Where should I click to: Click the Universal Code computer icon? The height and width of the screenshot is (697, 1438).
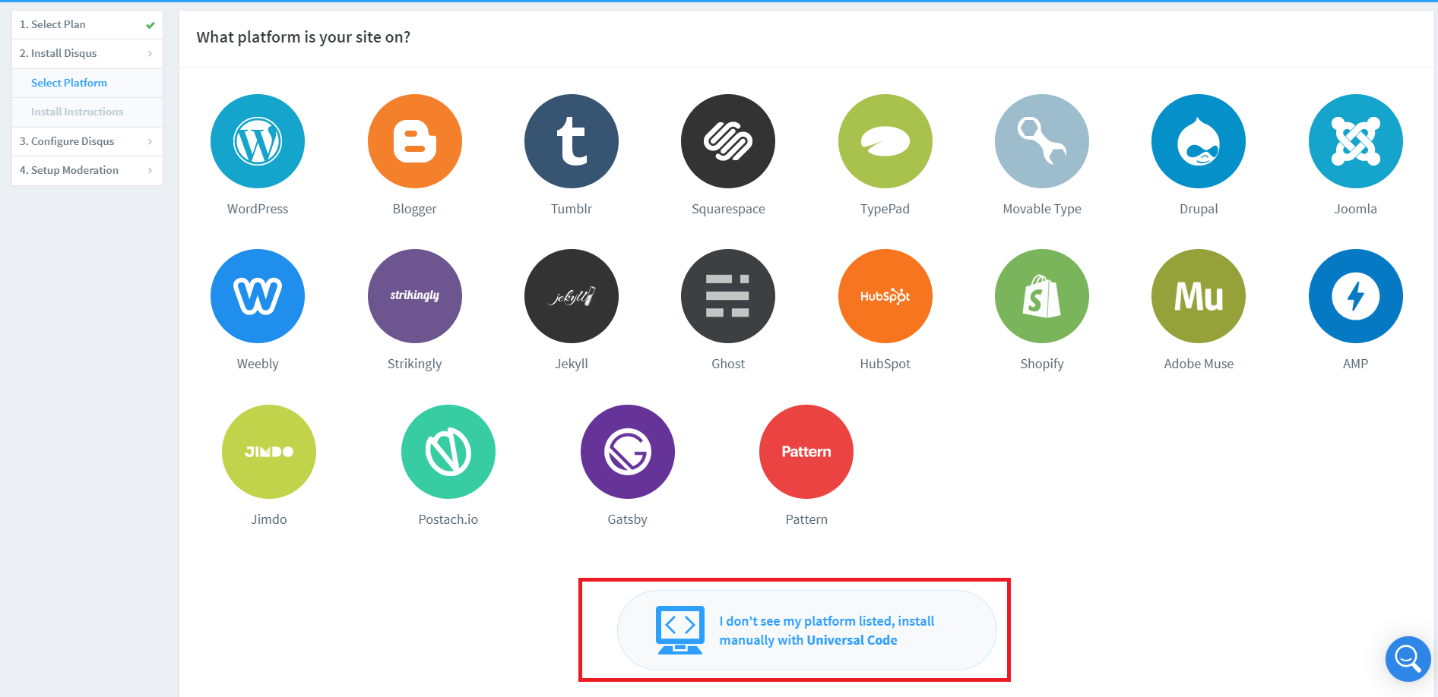coord(680,630)
